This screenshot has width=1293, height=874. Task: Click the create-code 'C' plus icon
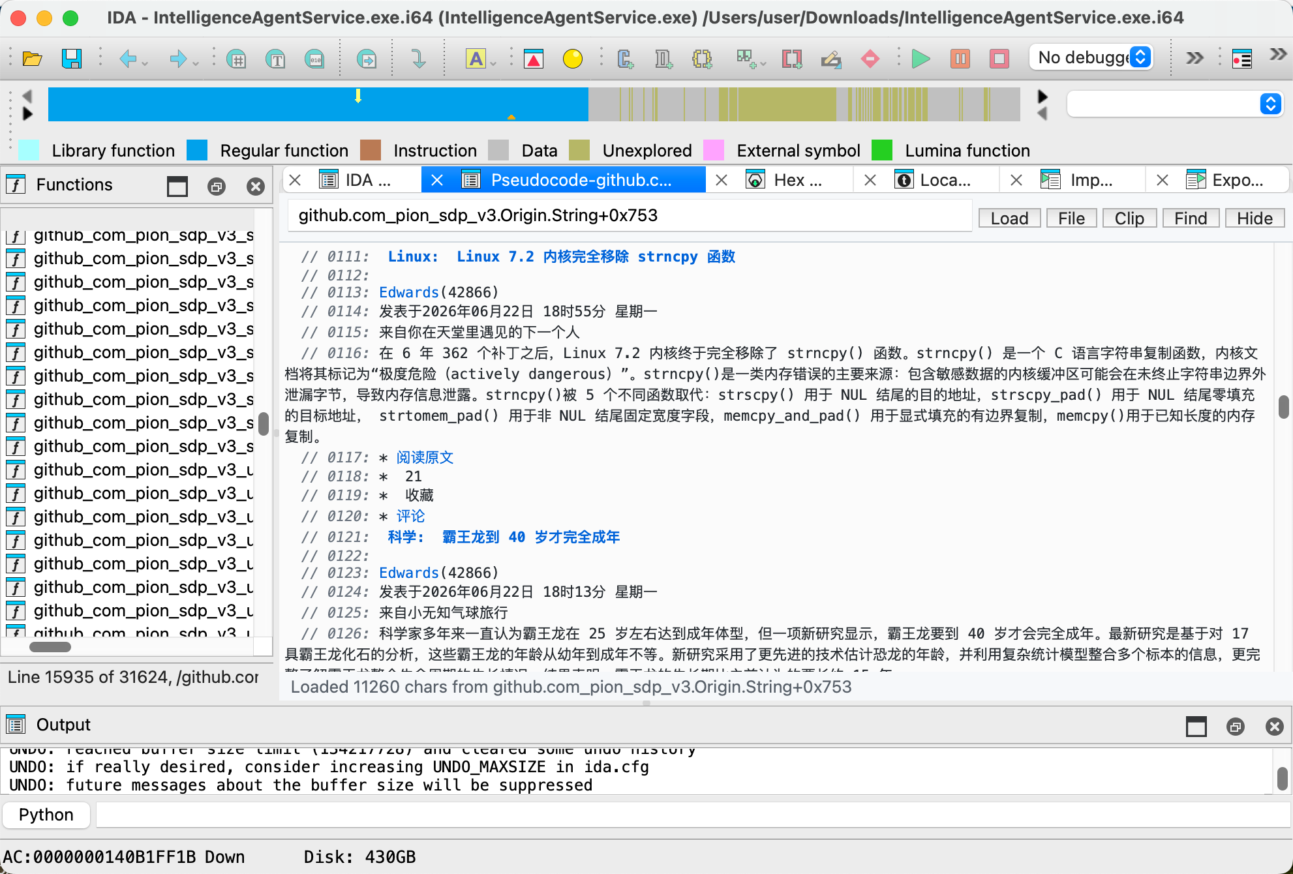[x=625, y=59]
